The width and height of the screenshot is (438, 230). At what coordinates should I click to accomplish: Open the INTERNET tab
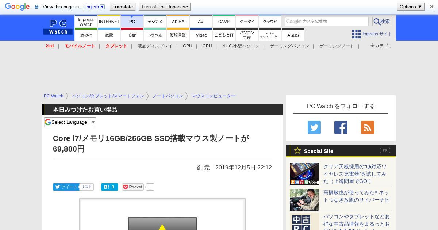[x=109, y=22]
